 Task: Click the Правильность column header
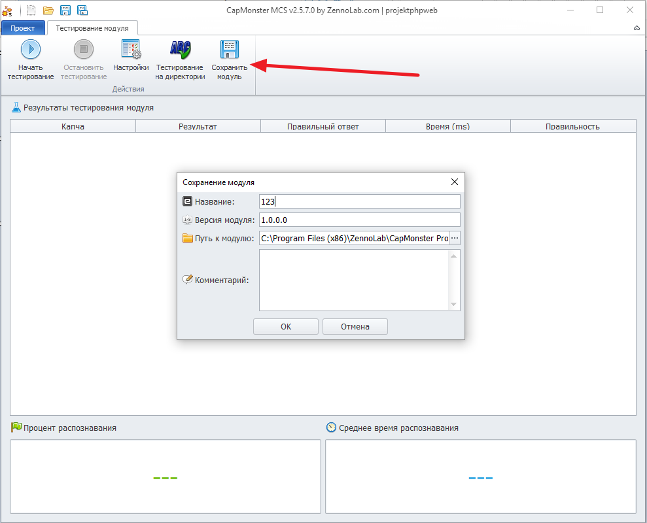[572, 126]
